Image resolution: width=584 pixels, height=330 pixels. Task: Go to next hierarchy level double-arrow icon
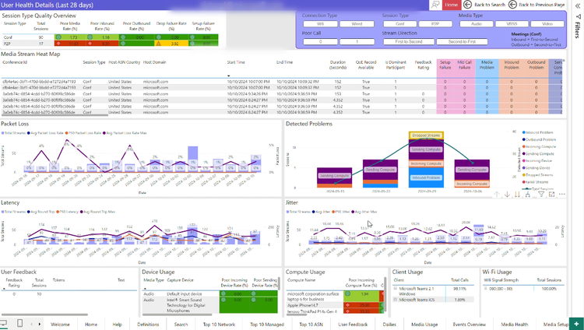519,195
